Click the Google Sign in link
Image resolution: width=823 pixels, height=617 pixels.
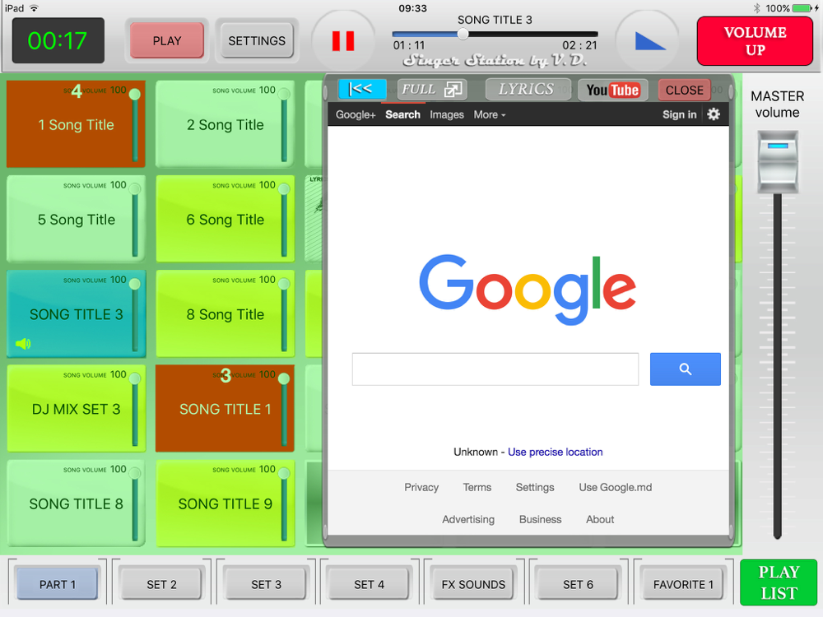click(x=679, y=114)
